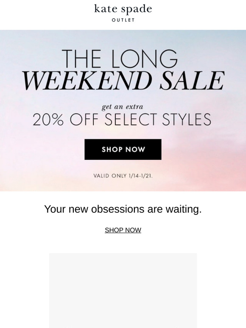246x328 pixels.
Task: Click the OUTLET label under the logo
Action: pos(123,20)
